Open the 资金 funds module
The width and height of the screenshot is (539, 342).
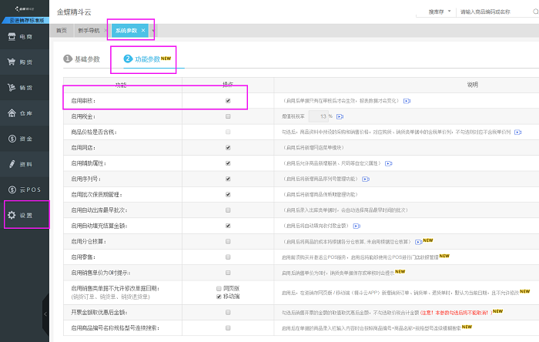[x=24, y=139]
